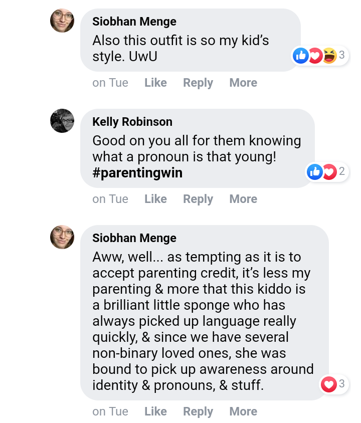Viewport: 361px width, 423px height.
Task: Like the 'UwU' outfit comment
Action: click(155, 83)
